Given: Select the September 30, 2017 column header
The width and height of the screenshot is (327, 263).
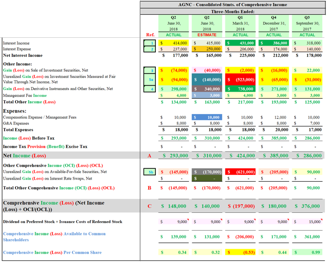Looking at the screenshot, I should pyautogui.click(x=307, y=23).
